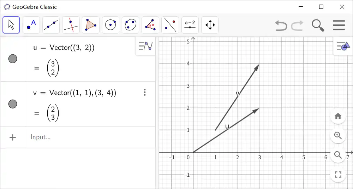The width and height of the screenshot is (353, 189).
Task: Open the main hamburger menu
Action: click(339, 25)
